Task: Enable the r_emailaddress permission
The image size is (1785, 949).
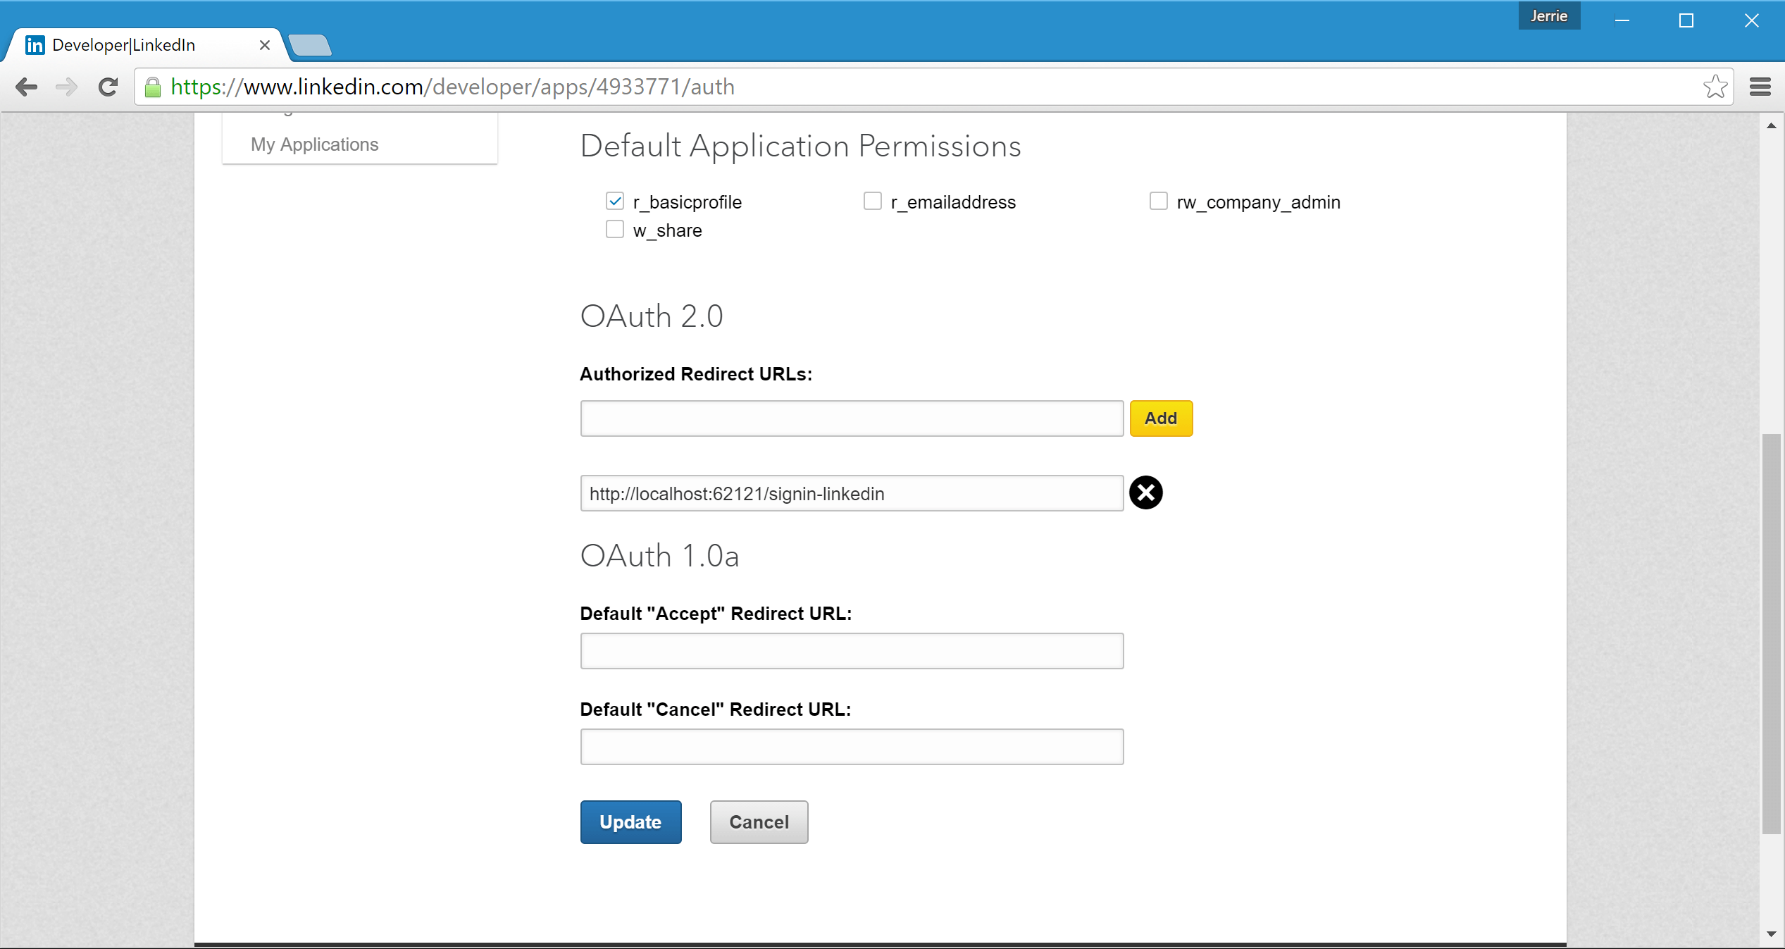Action: click(872, 201)
